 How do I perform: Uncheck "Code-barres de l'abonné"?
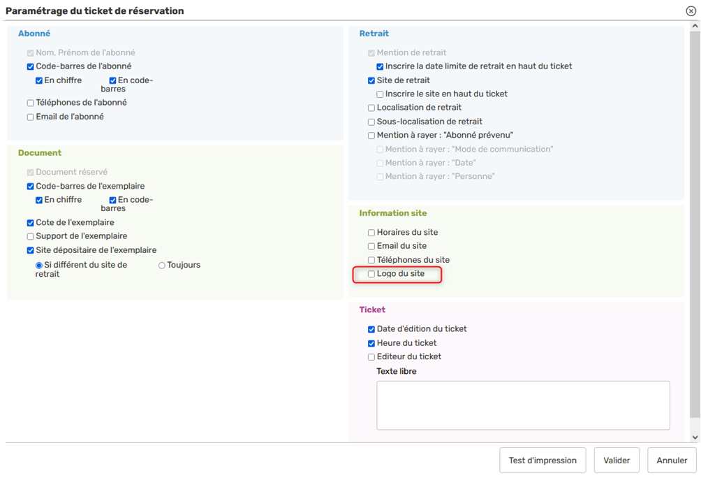coord(30,67)
